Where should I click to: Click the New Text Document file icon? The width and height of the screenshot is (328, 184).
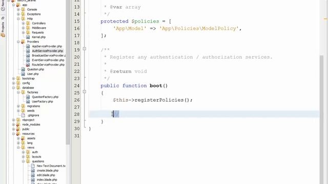pos(33,166)
